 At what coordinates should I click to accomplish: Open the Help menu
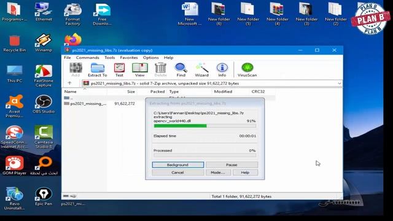click(x=168, y=57)
